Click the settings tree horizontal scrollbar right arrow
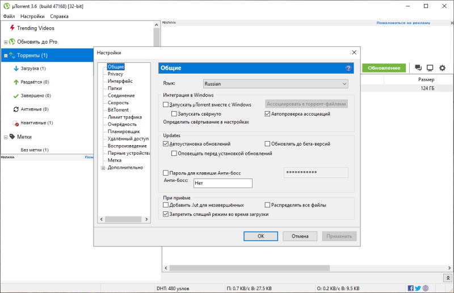Screen dimensions: 454x293 point(146,219)
